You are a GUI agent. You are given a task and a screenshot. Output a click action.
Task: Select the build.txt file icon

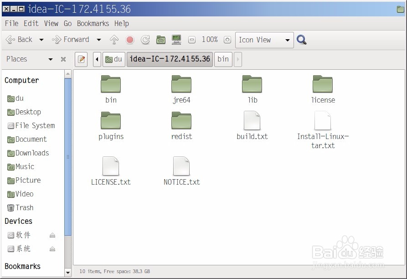pyautogui.click(x=252, y=120)
